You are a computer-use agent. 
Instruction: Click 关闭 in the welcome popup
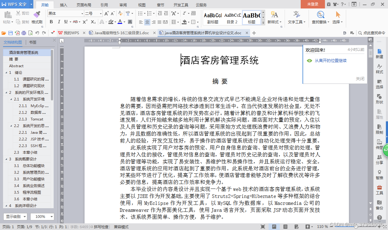(x=360, y=79)
